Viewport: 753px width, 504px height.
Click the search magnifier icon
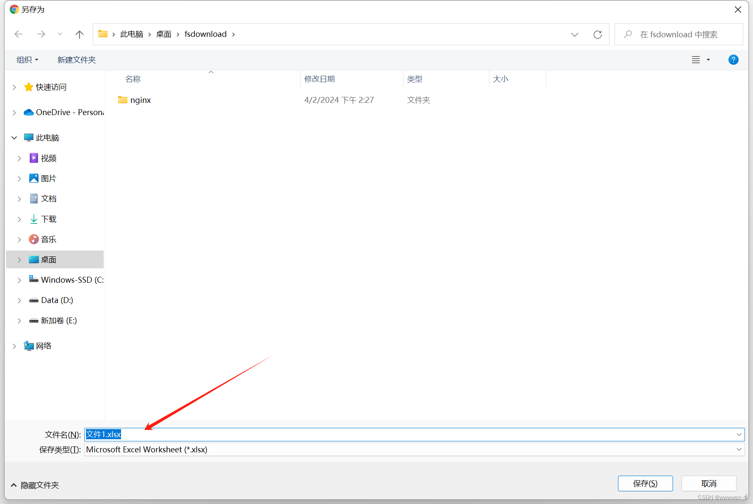[x=628, y=34]
